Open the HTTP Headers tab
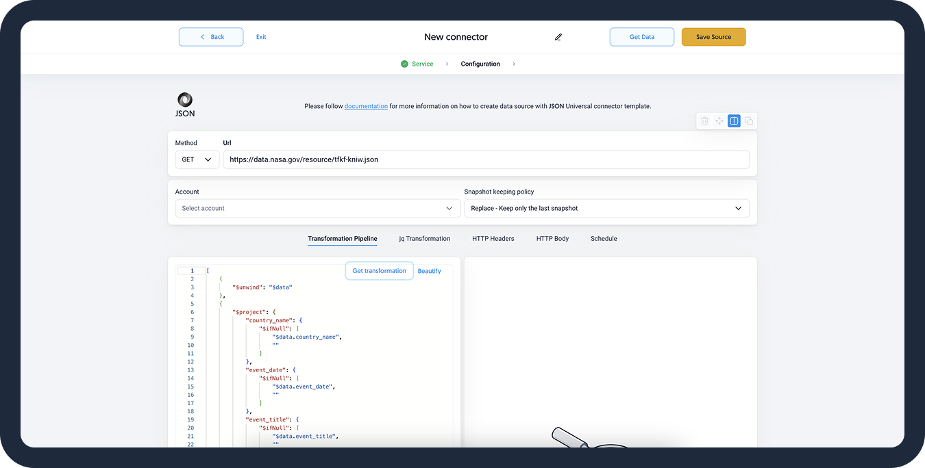The image size is (925, 468). coord(493,239)
